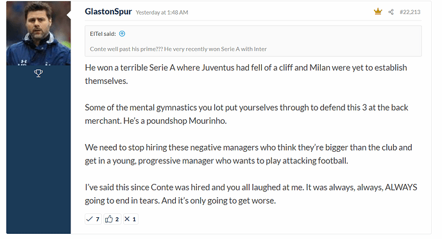Click the ElTel said quote header
The image size is (442, 239).
tap(103, 34)
